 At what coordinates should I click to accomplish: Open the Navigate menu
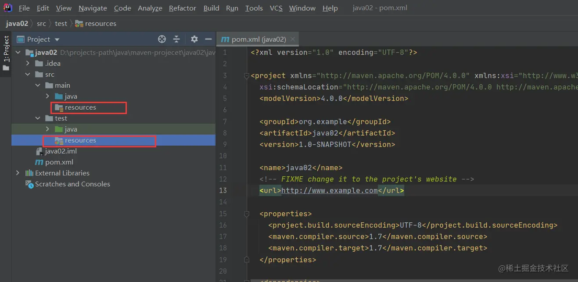point(93,8)
